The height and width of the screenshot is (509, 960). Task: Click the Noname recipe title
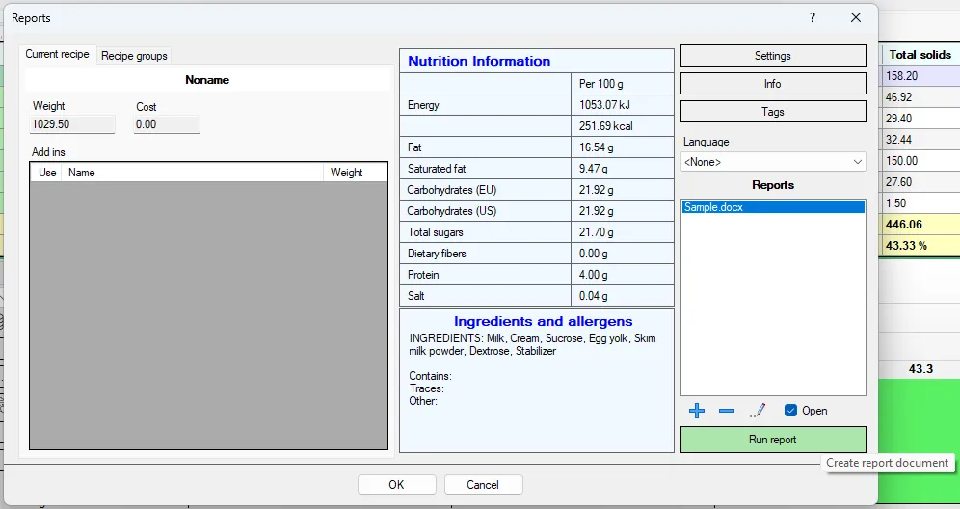pyautogui.click(x=207, y=80)
